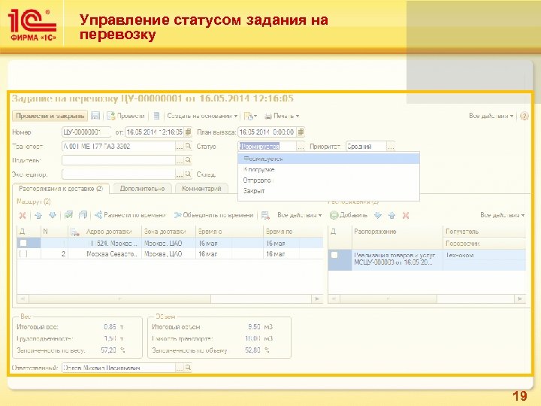This screenshot has height=406, width=541.
Task: Click Реализация товаров и услуг order cell
Action: (397, 259)
